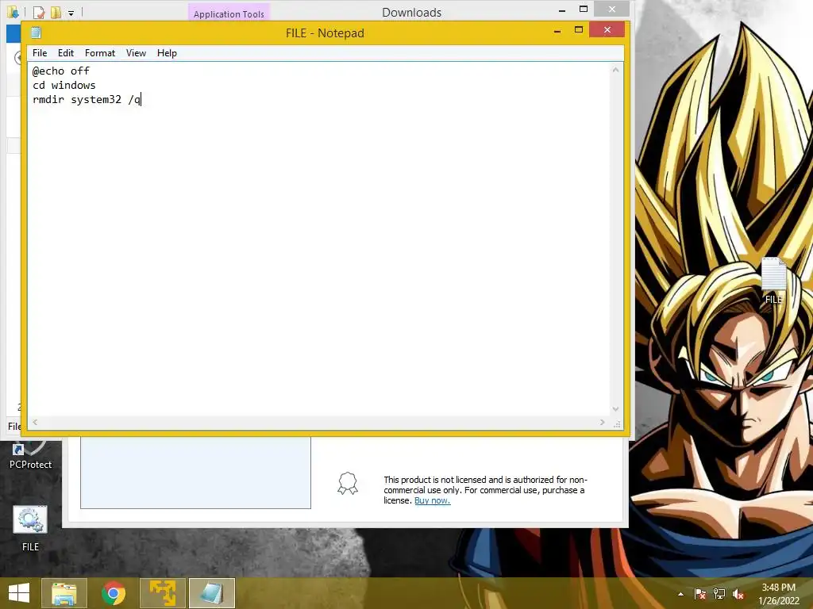Viewport: 813px width, 609px height.
Task: Show hidden system tray icons
Action: click(x=680, y=594)
